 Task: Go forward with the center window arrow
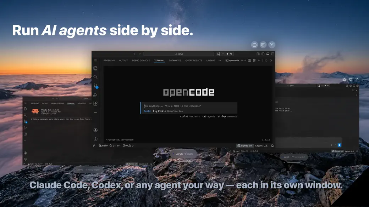[139, 54]
